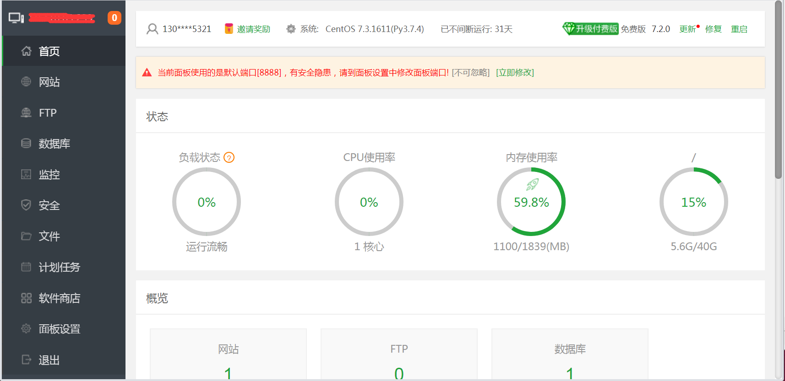Image resolution: width=785 pixels, height=381 pixels.
Task: Click the database icon beside 数据库
Action: 26,143
